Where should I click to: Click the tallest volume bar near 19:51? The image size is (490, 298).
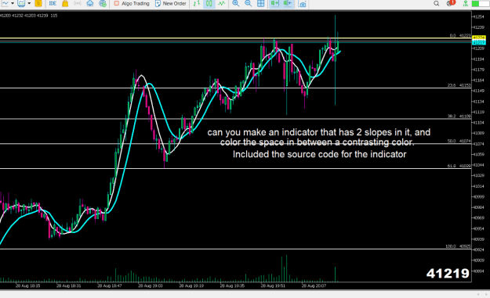coord(286,268)
